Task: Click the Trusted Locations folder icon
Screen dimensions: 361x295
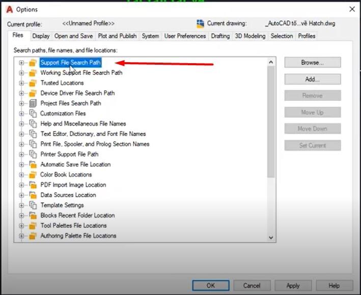Action: [33, 83]
